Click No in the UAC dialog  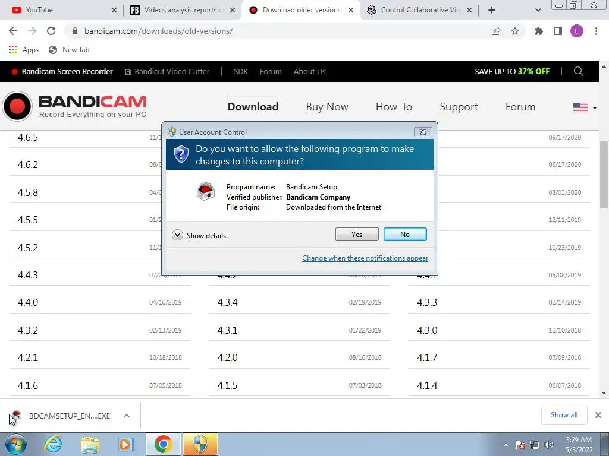click(x=405, y=234)
